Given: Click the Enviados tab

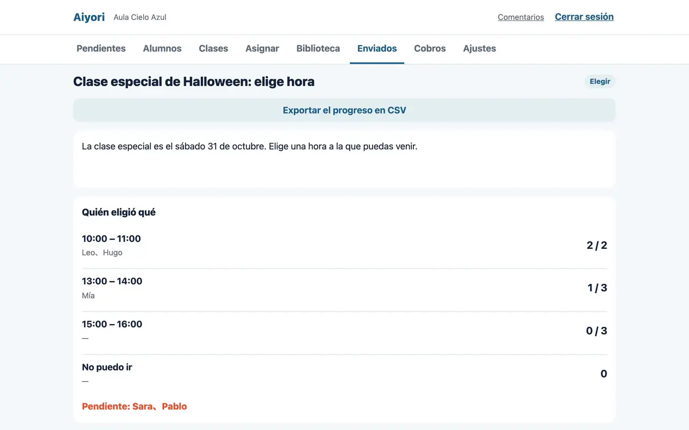Looking at the screenshot, I should click(377, 48).
